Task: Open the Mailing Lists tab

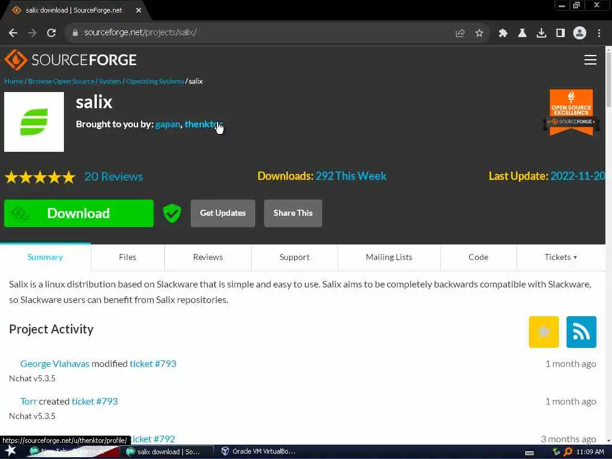Action: pyautogui.click(x=389, y=257)
